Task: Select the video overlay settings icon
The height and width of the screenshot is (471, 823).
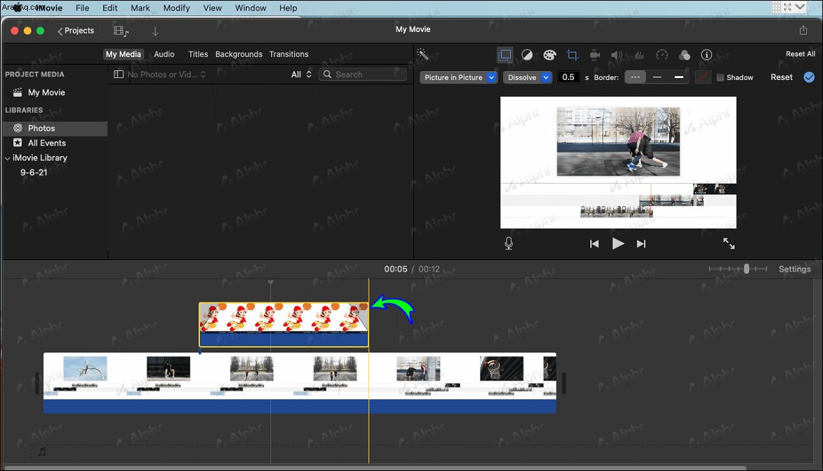Action: 505,54
